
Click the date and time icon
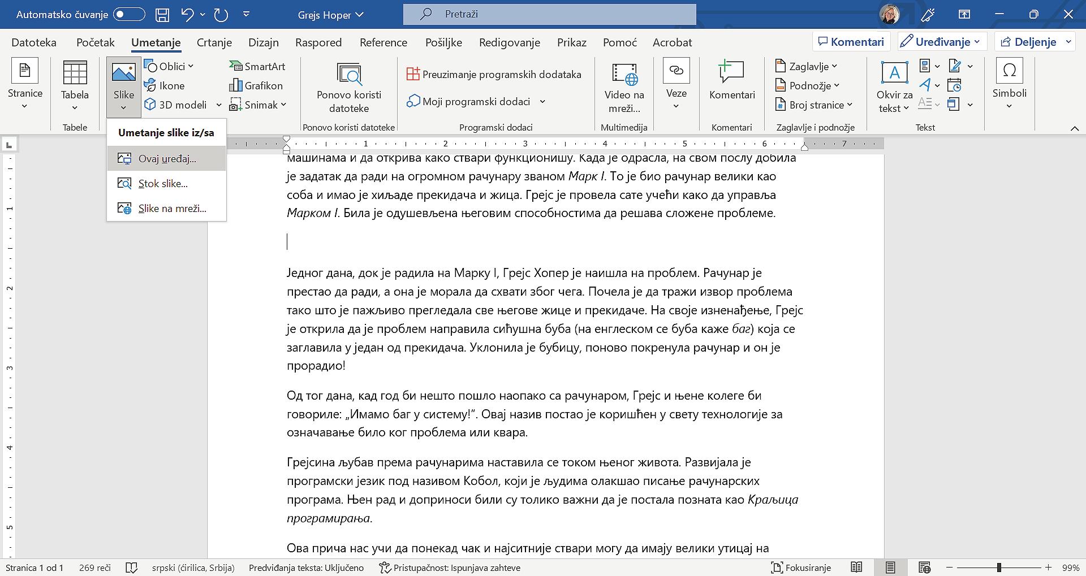[954, 85]
